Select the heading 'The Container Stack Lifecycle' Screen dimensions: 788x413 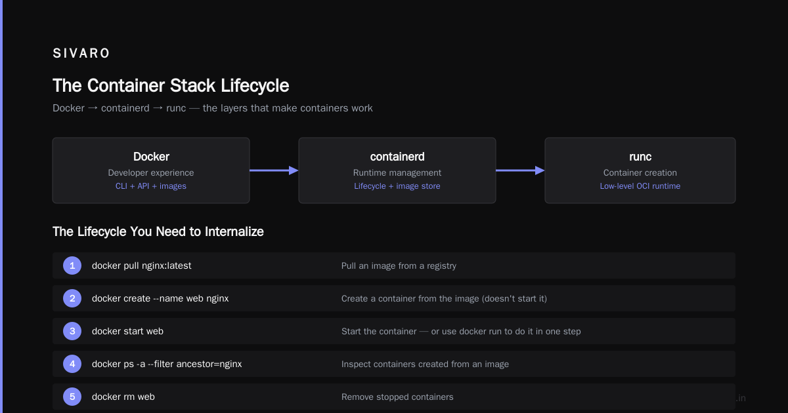click(171, 86)
